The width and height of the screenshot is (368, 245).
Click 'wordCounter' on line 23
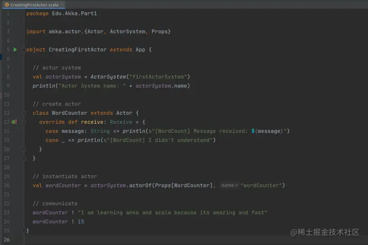click(50, 213)
